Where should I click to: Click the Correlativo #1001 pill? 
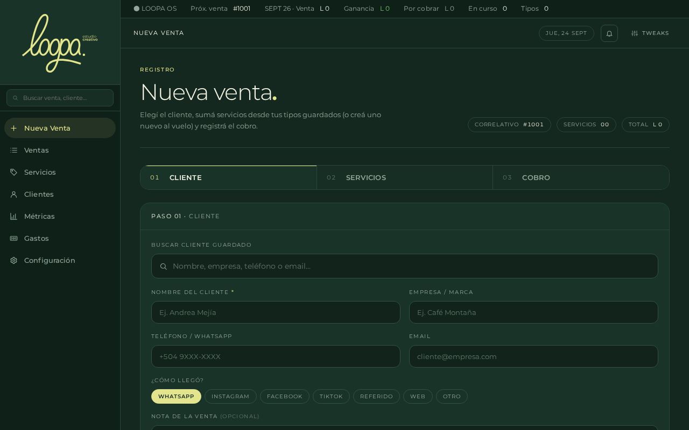click(509, 125)
